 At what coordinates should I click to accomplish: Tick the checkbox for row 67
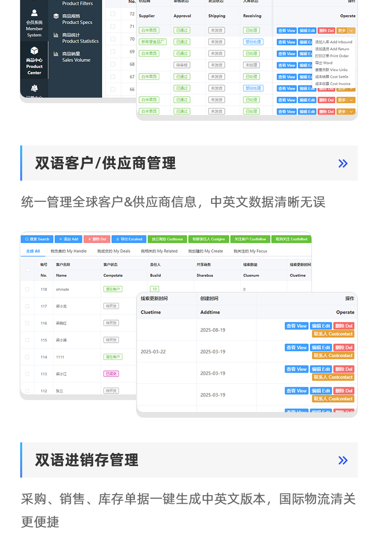[x=113, y=76]
